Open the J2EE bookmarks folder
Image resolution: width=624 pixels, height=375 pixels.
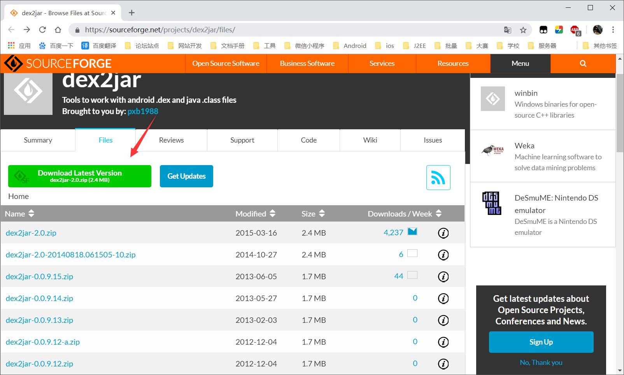click(x=414, y=46)
